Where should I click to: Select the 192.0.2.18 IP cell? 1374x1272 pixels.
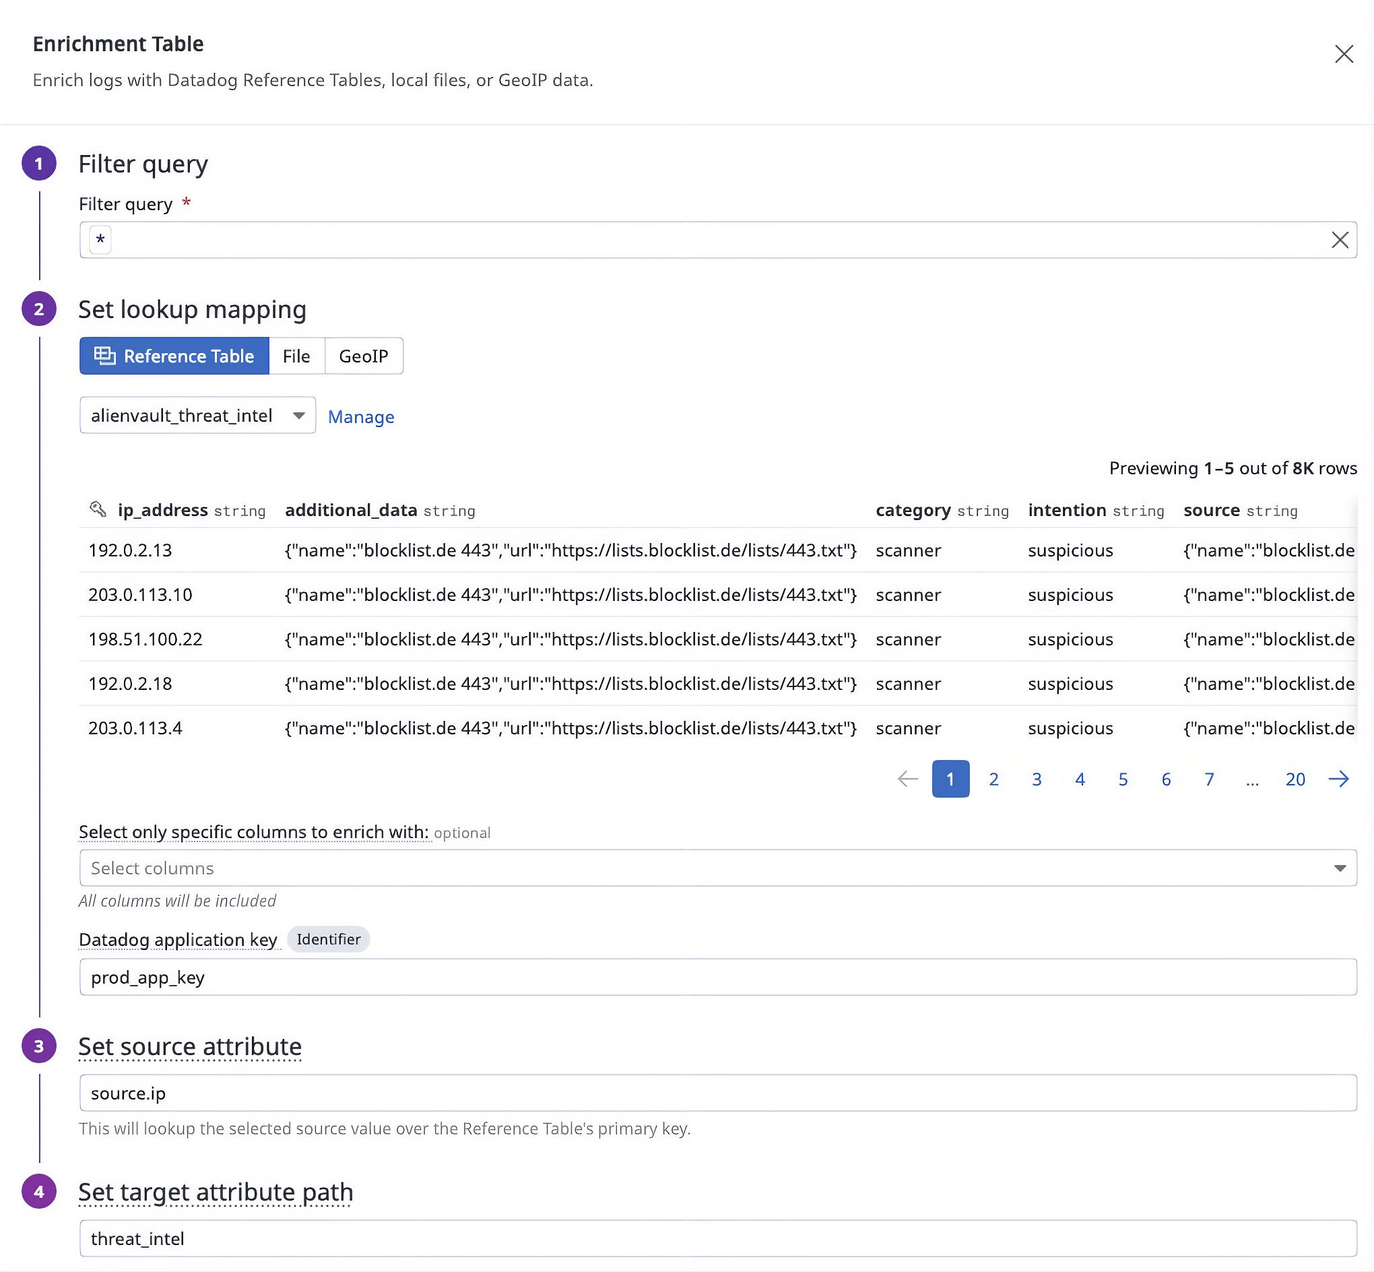tap(130, 683)
